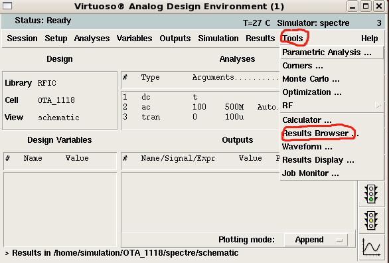This screenshot has height=263, width=389.
Task: Select Monte Carlo in the Tools menu
Action: 332,79
